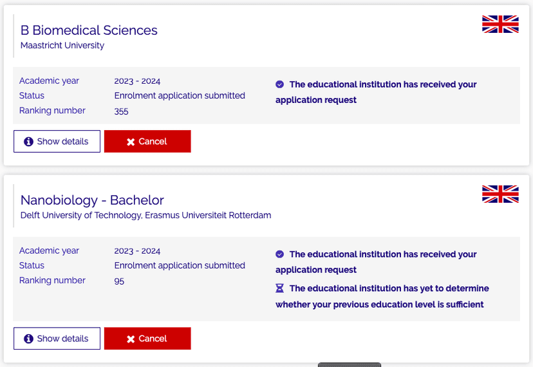Click the hourglass icon in Nanobiology status
Screen dimensions: 533x367
click(x=280, y=288)
